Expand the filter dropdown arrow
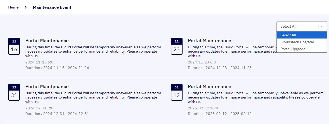329x124 pixels. (322, 26)
